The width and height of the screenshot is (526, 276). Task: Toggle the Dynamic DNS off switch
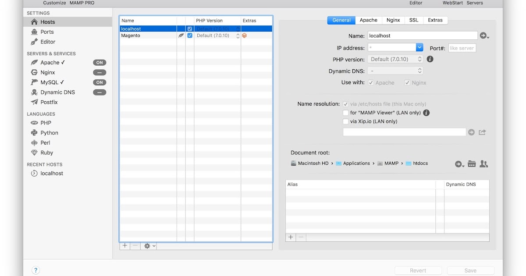(x=100, y=92)
